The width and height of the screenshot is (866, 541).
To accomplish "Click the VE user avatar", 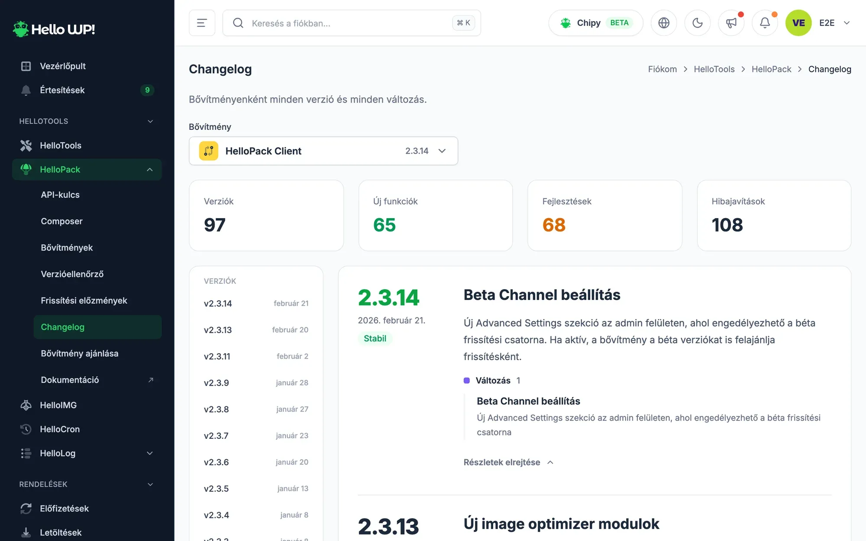I will point(798,23).
